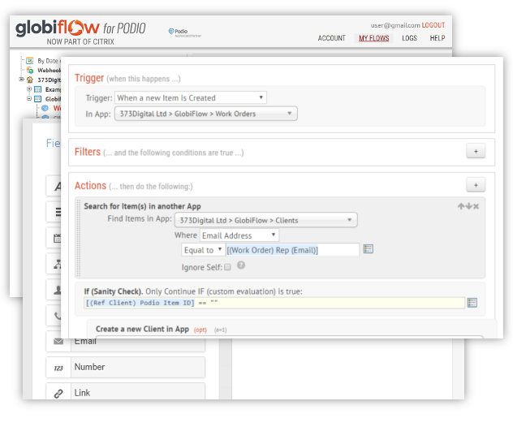Open the LOGS page
The image size is (513, 427).
coord(409,38)
